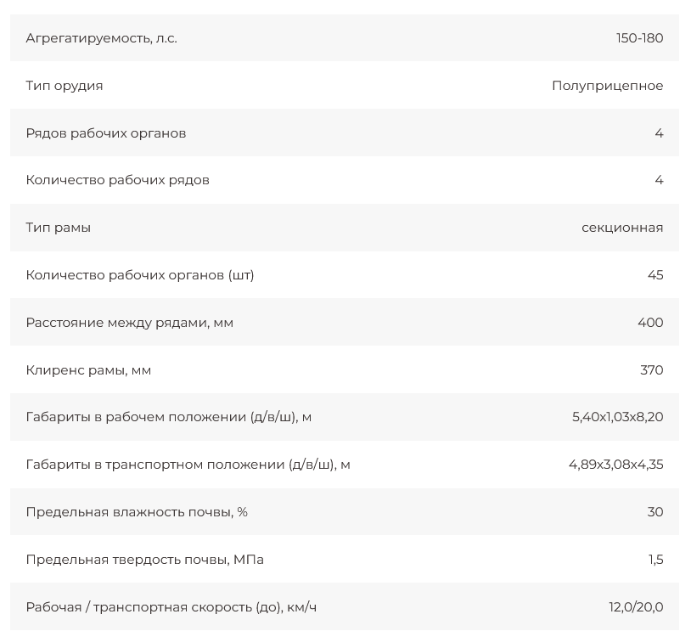Click the 'Тип орудия' label
691x631 pixels.
pos(65,86)
